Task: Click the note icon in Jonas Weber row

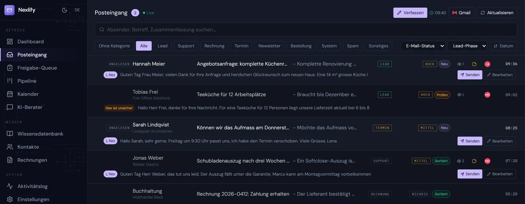Action: 474,161
